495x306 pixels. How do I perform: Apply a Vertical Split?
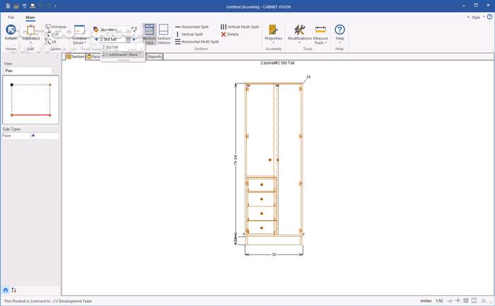189,34
